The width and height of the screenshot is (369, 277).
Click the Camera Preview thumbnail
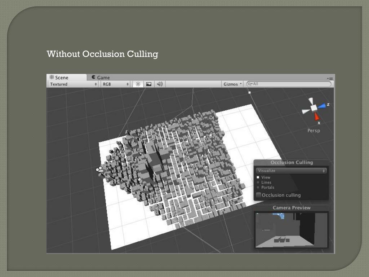291,230
